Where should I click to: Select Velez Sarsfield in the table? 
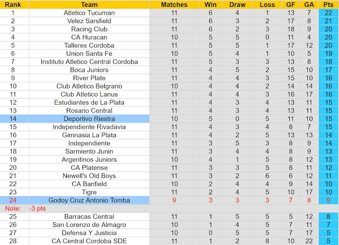pyautogui.click(x=89, y=21)
